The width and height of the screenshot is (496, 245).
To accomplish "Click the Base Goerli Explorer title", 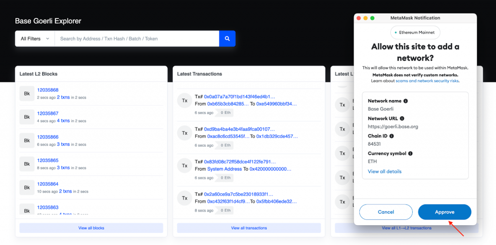I will point(48,21).
